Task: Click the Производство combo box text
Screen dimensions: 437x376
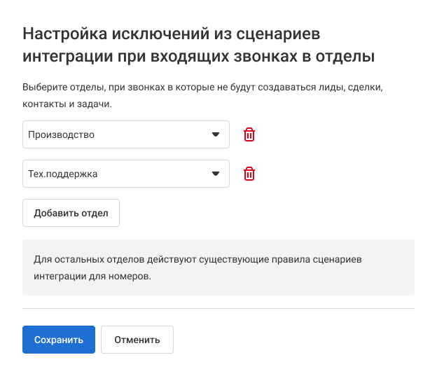Action: coord(62,135)
